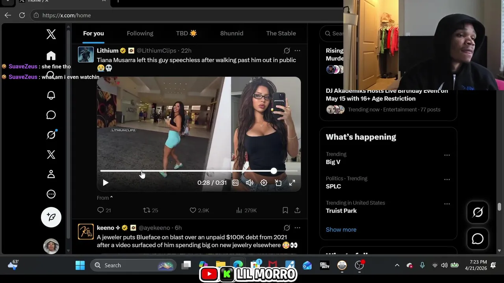The height and width of the screenshot is (283, 504).
Task: Click the X logo at top of sidebar
Action: [x=51, y=34]
